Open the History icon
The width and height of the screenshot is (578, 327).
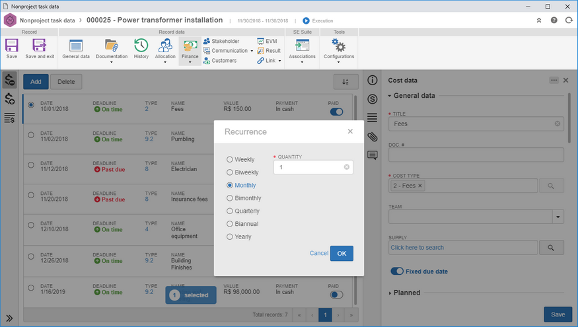click(x=141, y=46)
